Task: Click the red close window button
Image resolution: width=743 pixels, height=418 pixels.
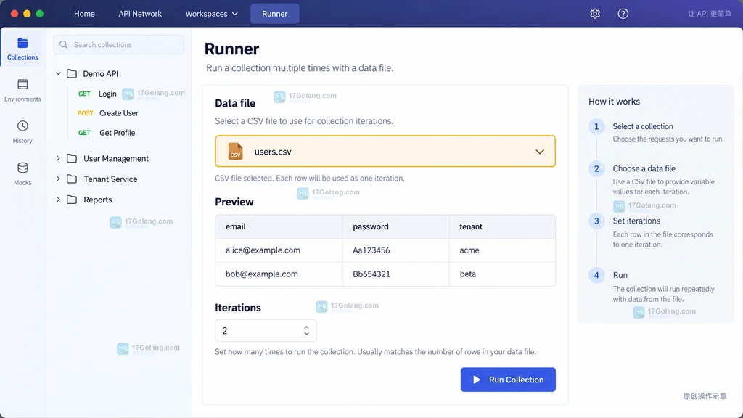Action: point(15,14)
